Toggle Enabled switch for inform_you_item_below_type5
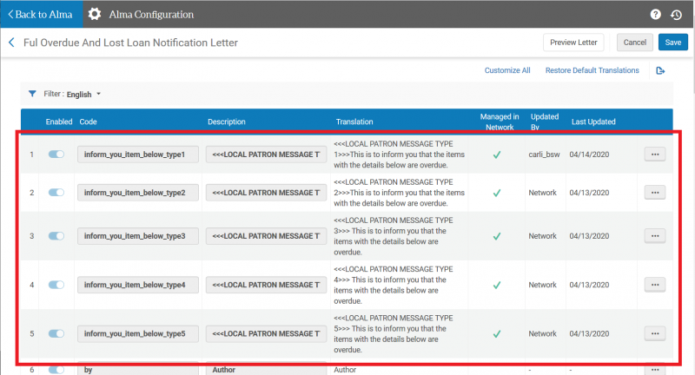The height and width of the screenshot is (375, 695). (x=56, y=333)
